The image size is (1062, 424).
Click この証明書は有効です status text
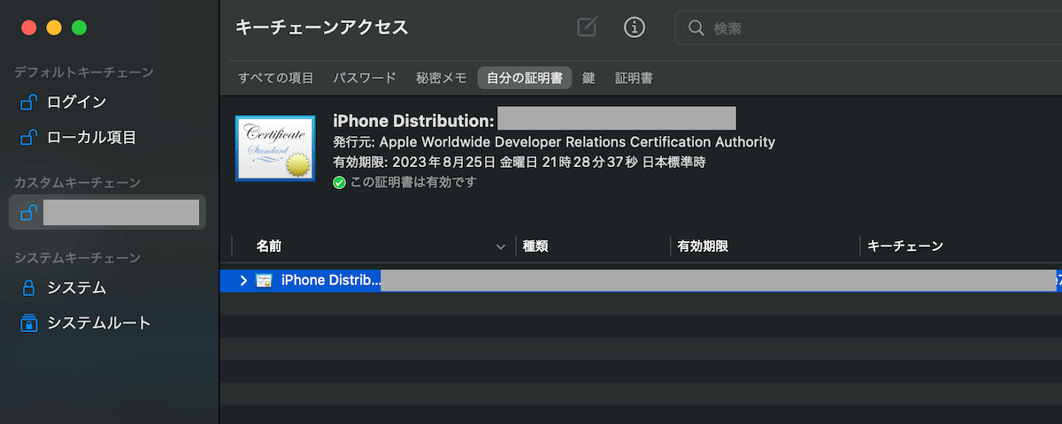pyautogui.click(x=413, y=183)
